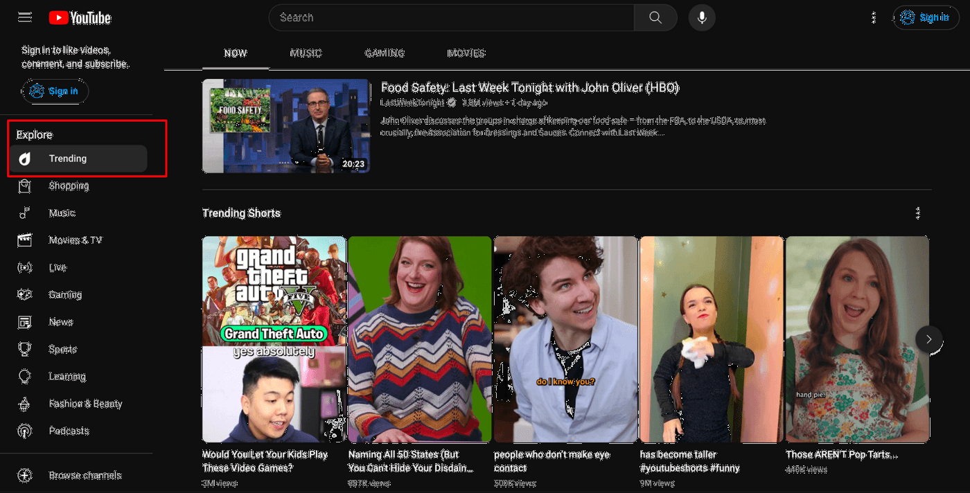The width and height of the screenshot is (970, 493).
Task: Select the Movies tab
Action: pyautogui.click(x=466, y=53)
